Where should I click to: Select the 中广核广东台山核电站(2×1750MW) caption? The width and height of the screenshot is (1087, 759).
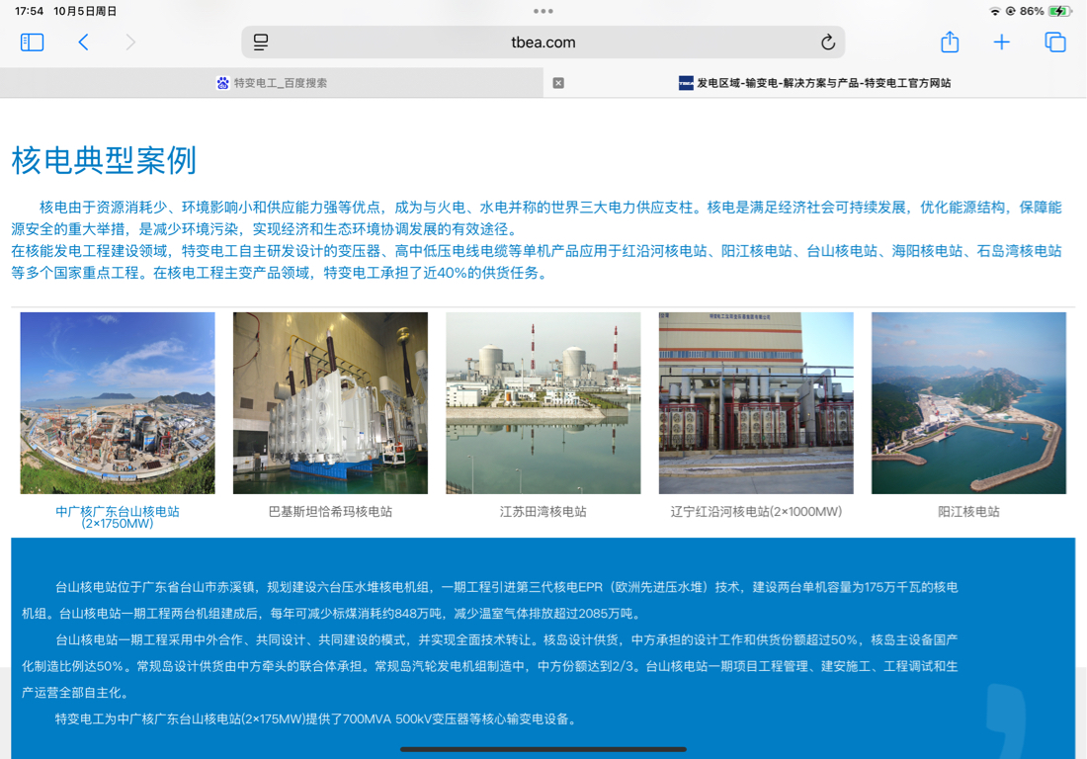(118, 517)
